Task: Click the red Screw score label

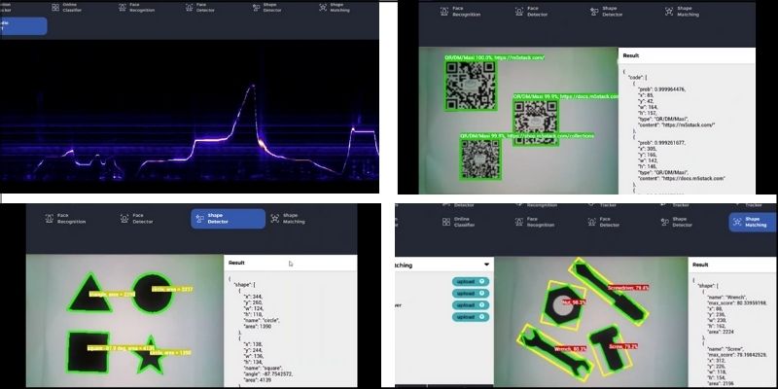Action: [622, 346]
